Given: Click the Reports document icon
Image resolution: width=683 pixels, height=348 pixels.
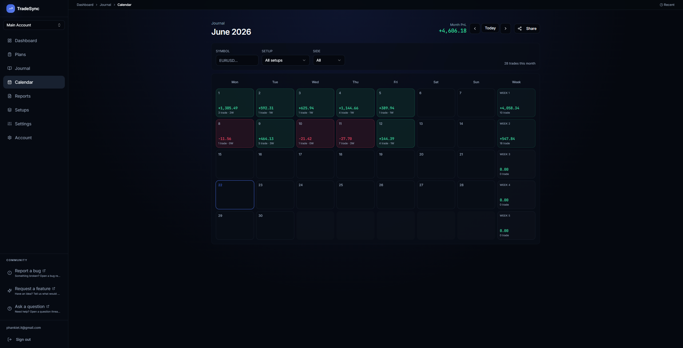Looking at the screenshot, I should (x=10, y=96).
